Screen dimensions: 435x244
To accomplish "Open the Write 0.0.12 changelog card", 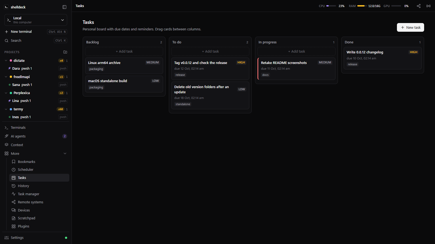I will [x=383, y=58].
